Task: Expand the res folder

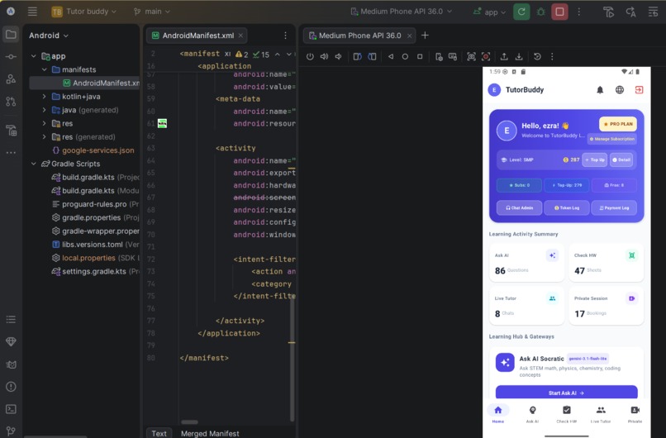Action: [44, 124]
